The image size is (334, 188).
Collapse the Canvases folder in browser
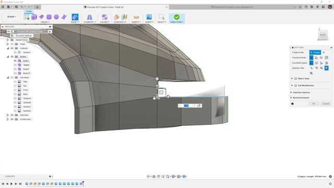click(x=8, y=77)
